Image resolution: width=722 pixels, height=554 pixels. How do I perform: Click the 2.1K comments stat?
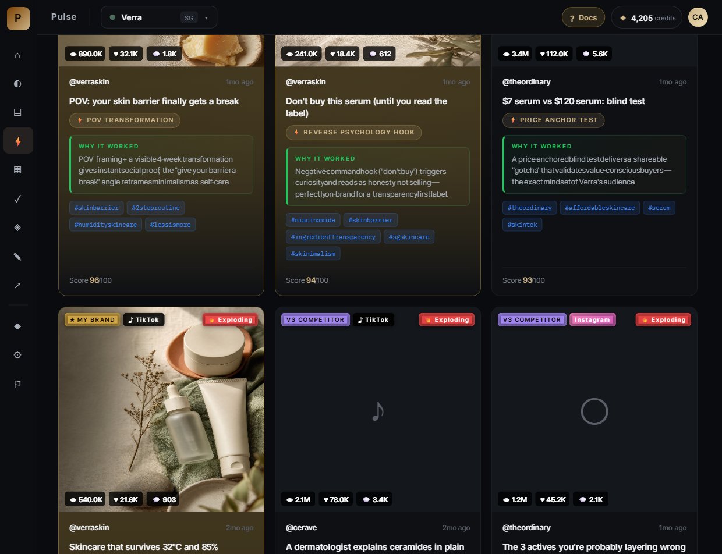click(x=590, y=499)
